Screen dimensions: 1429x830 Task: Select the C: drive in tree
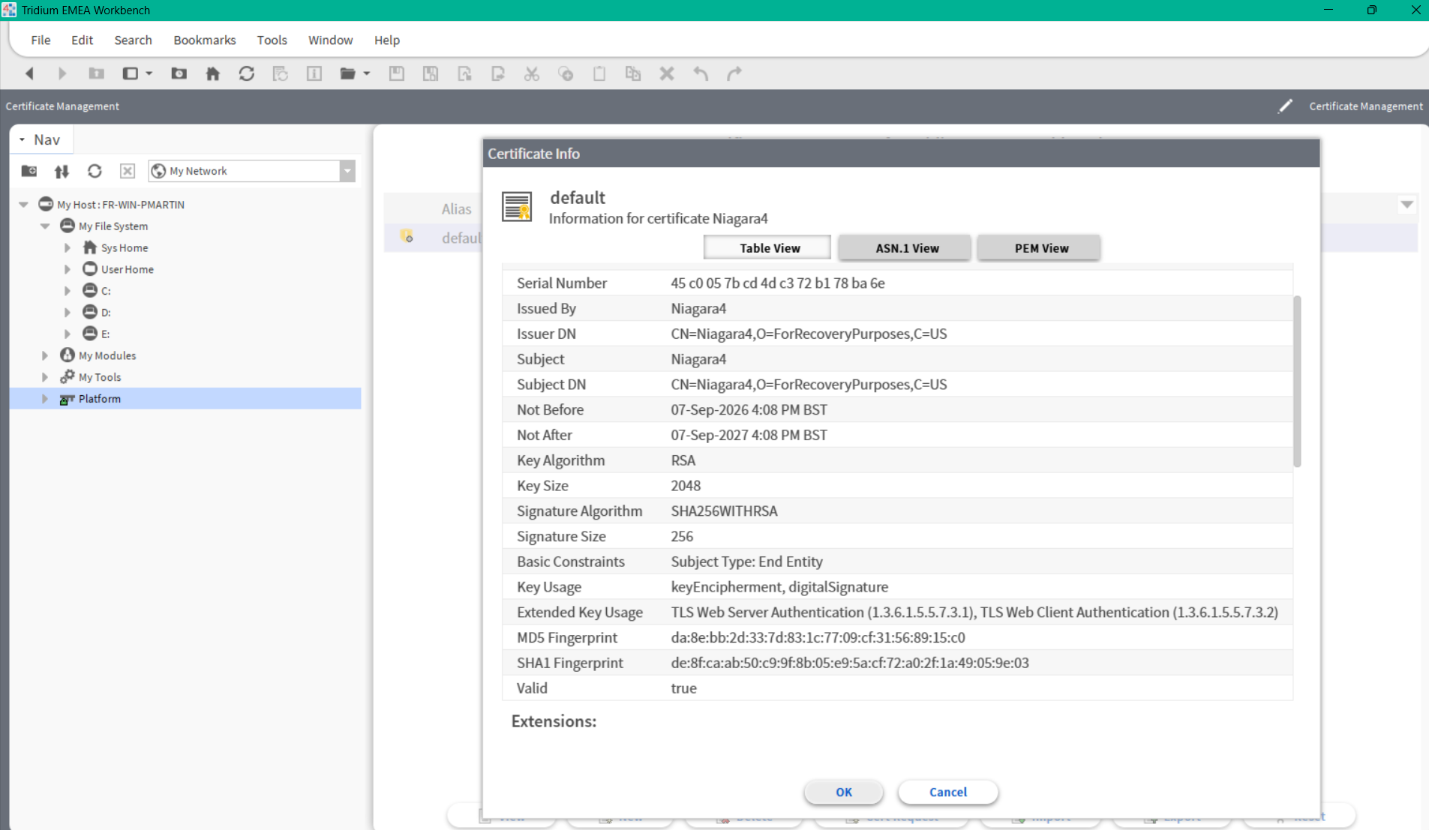point(106,291)
